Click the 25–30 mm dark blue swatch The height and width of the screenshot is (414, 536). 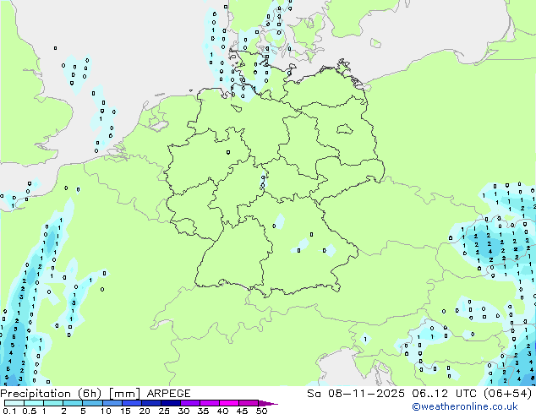pyautogui.click(x=170, y=403)
